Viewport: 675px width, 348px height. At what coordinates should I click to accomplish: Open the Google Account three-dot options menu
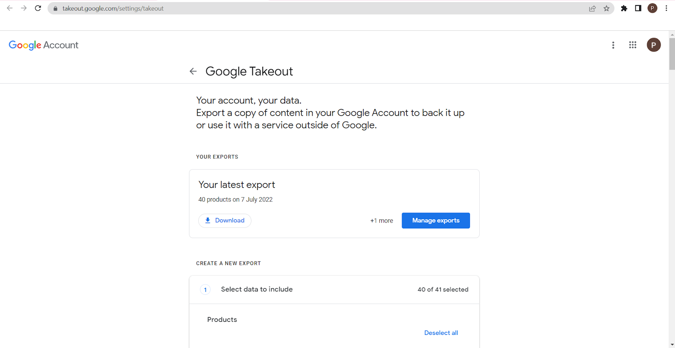[x=613, y=45]
